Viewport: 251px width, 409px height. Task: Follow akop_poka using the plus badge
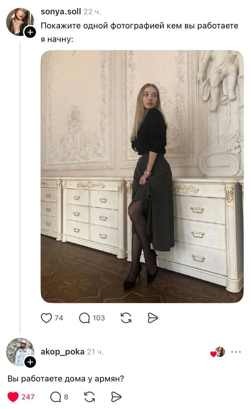[30, 362]
